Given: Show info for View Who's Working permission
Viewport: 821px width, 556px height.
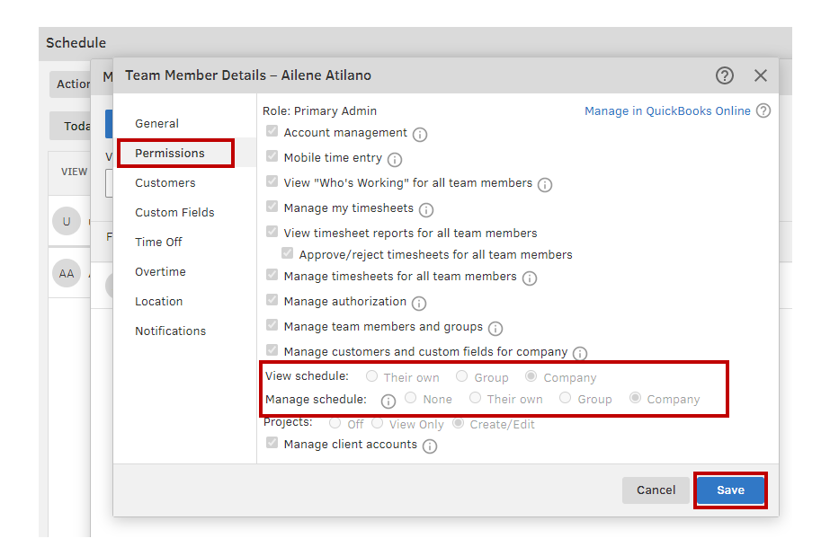Looking at the screenshot, I should tap(545, 185).
